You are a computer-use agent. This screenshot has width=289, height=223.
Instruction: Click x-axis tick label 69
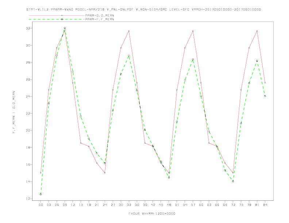coord(225,205)
